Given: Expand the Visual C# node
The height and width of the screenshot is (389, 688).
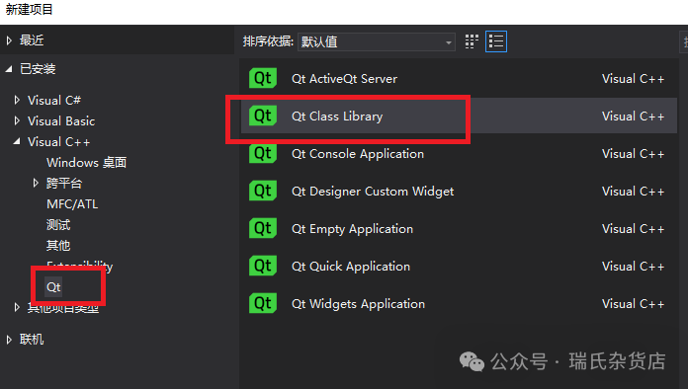Looking at the screenshot, I should tap(17, 101).
